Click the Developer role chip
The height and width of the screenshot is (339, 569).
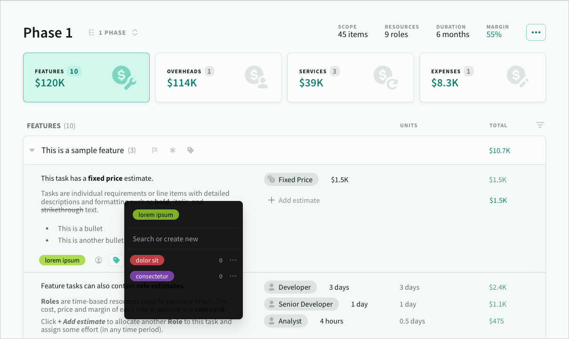tap(290, 287)
